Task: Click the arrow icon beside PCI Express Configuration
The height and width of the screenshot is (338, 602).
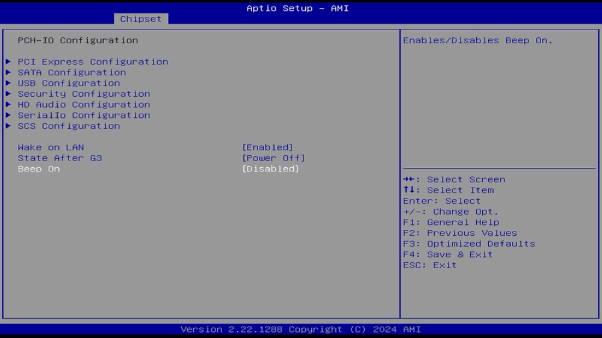Action: [8, 62]
